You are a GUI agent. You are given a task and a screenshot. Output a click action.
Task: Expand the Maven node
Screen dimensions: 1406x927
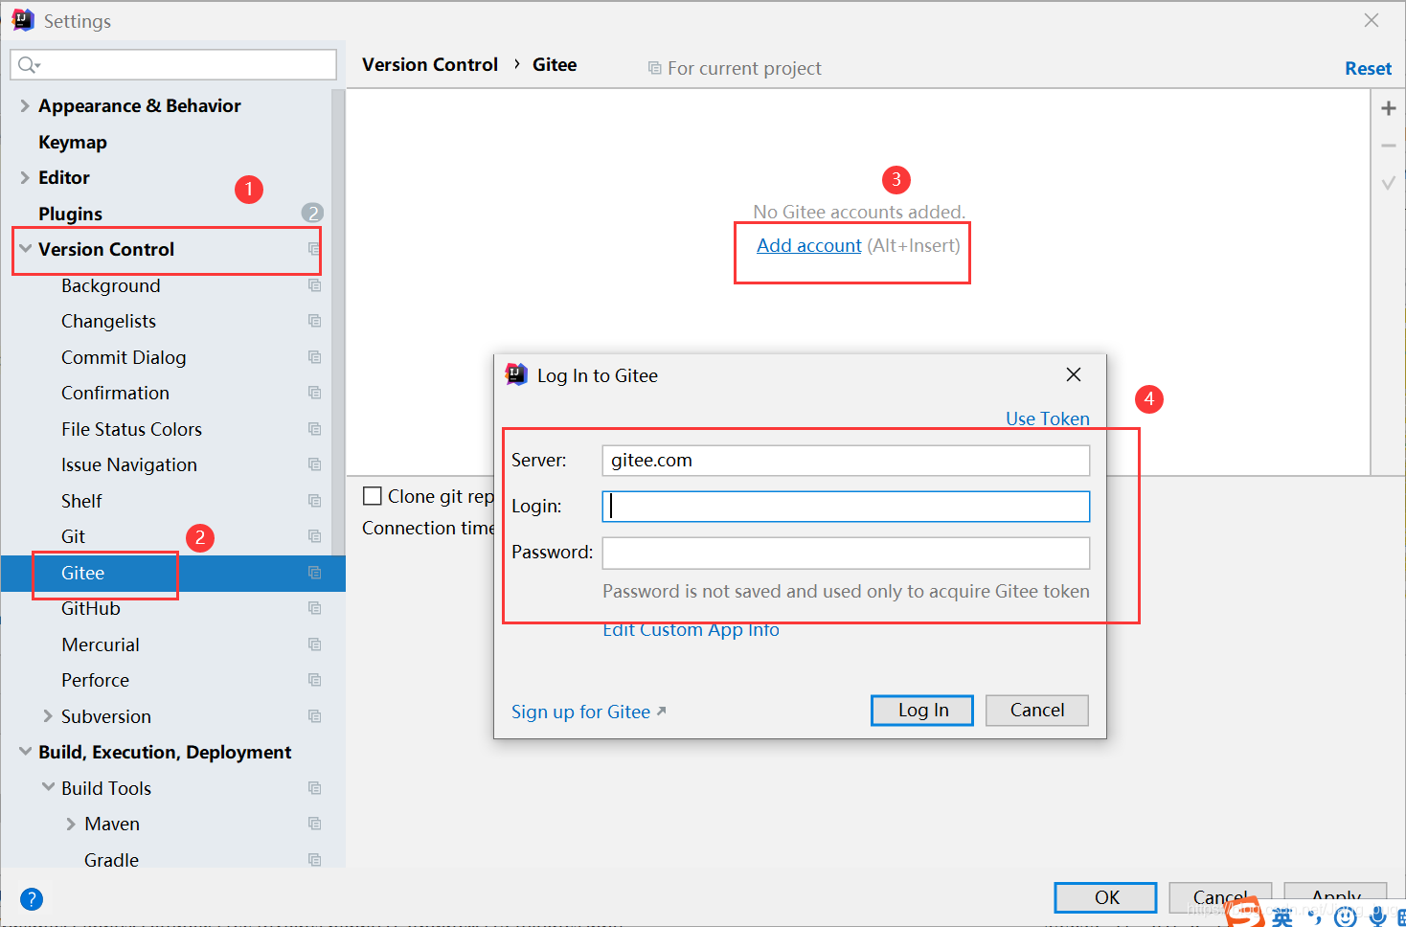pyautogui.click(x=71, y=824)
